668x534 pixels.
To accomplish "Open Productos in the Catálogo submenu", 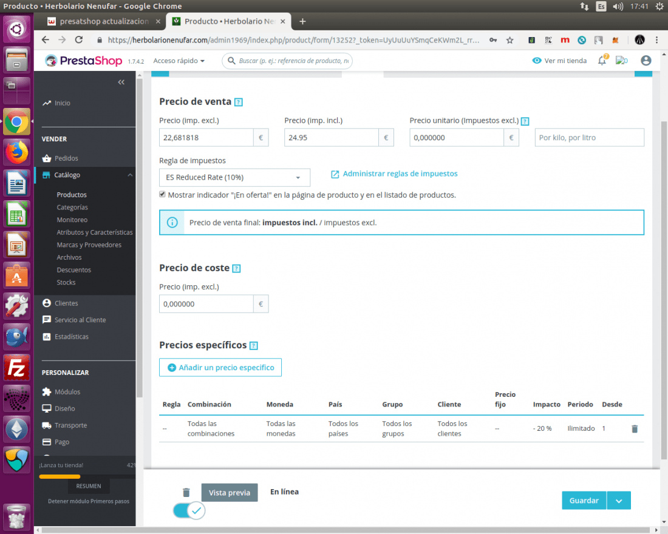I will coord(72,195).
